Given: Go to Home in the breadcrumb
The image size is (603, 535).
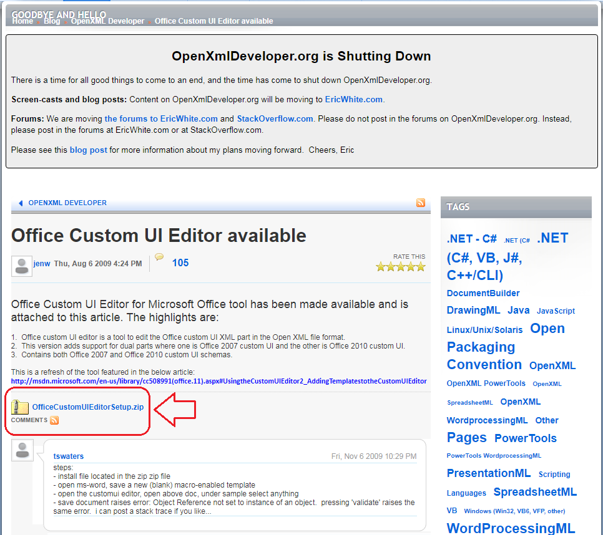Looking at the screenshot, I should [x=22, y=21].
